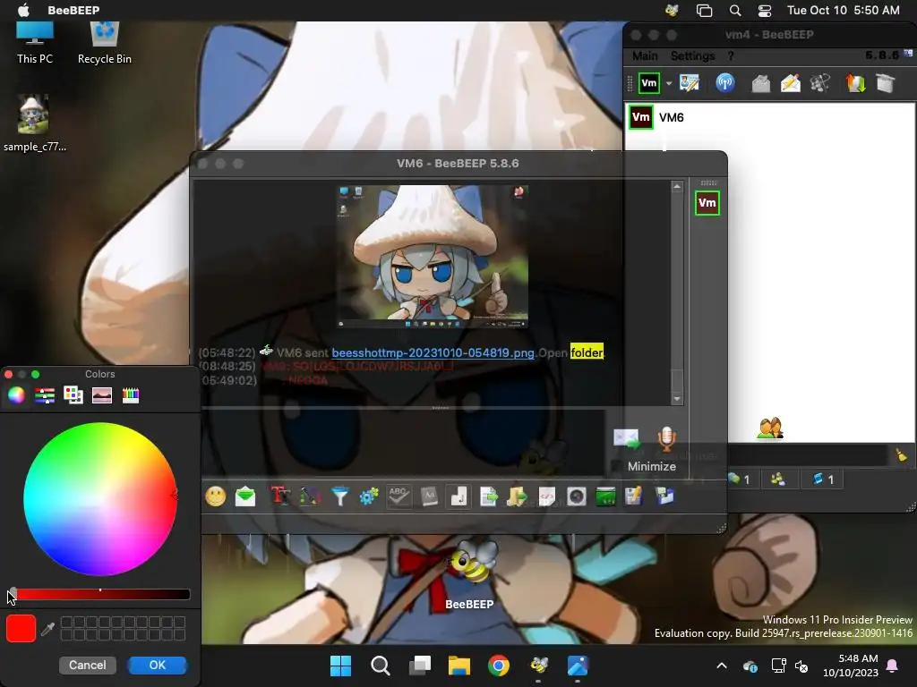Open Chrome from the Windows taskbar

coord(498,666)
